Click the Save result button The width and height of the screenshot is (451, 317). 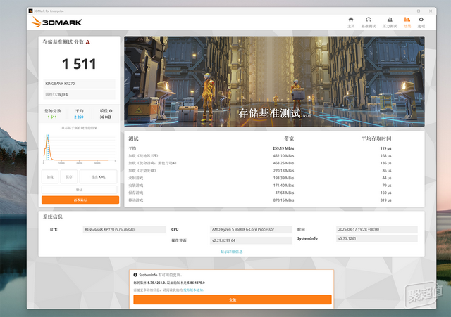coord(69,176)
